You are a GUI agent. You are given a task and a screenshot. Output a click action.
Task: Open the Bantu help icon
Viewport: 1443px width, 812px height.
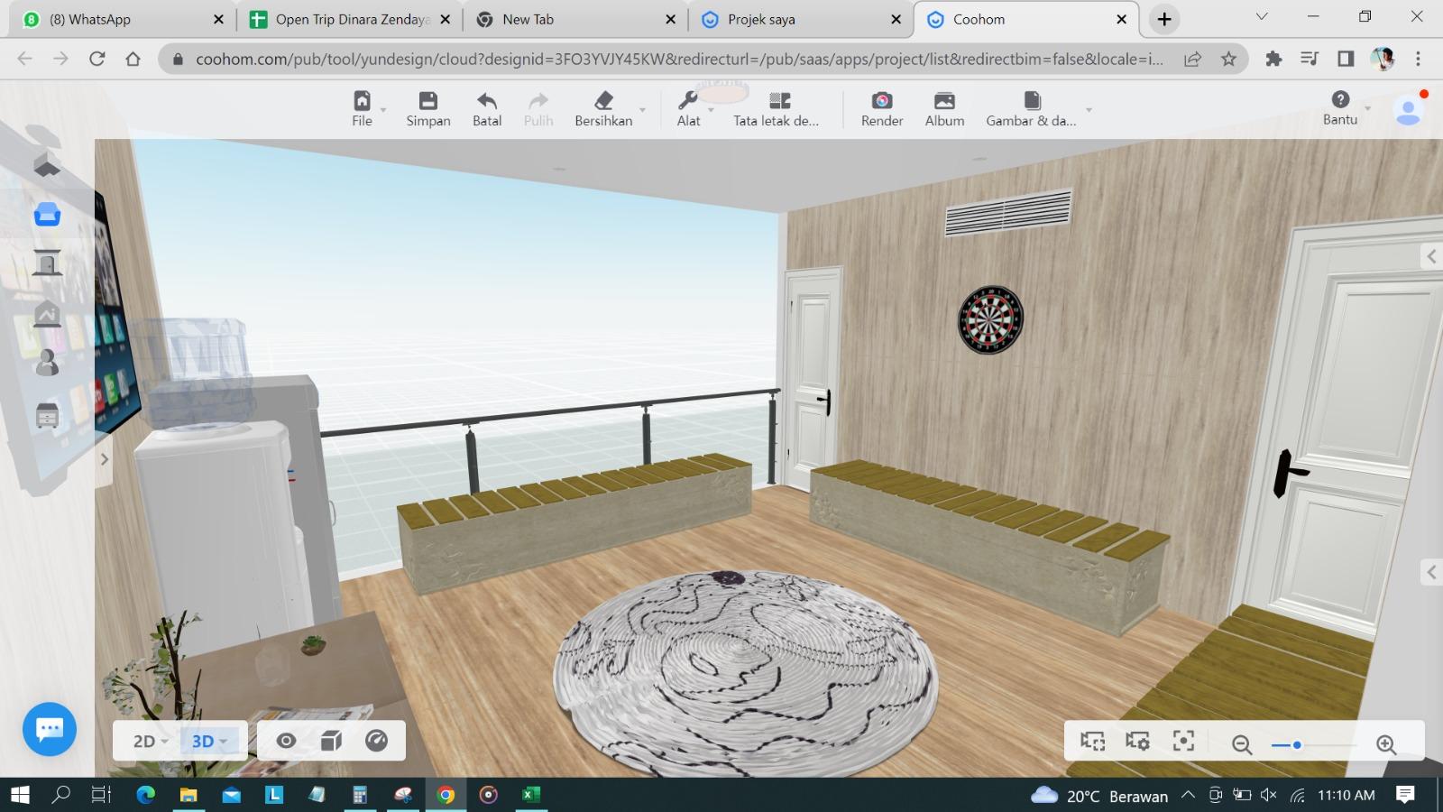click(1340, 99)
